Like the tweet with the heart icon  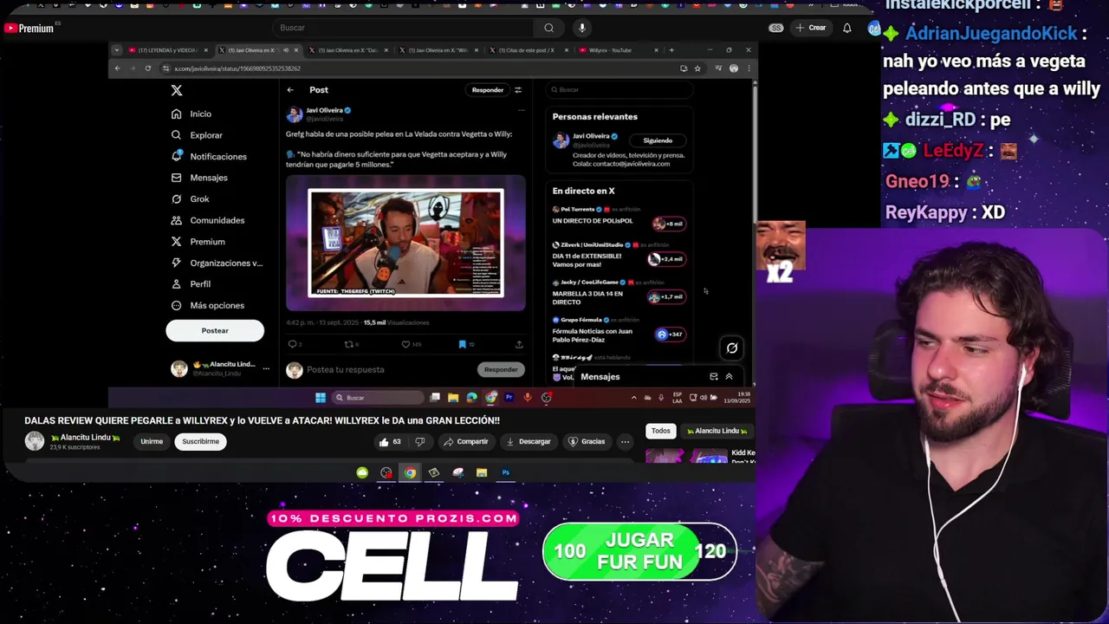(x=405, y=344)
